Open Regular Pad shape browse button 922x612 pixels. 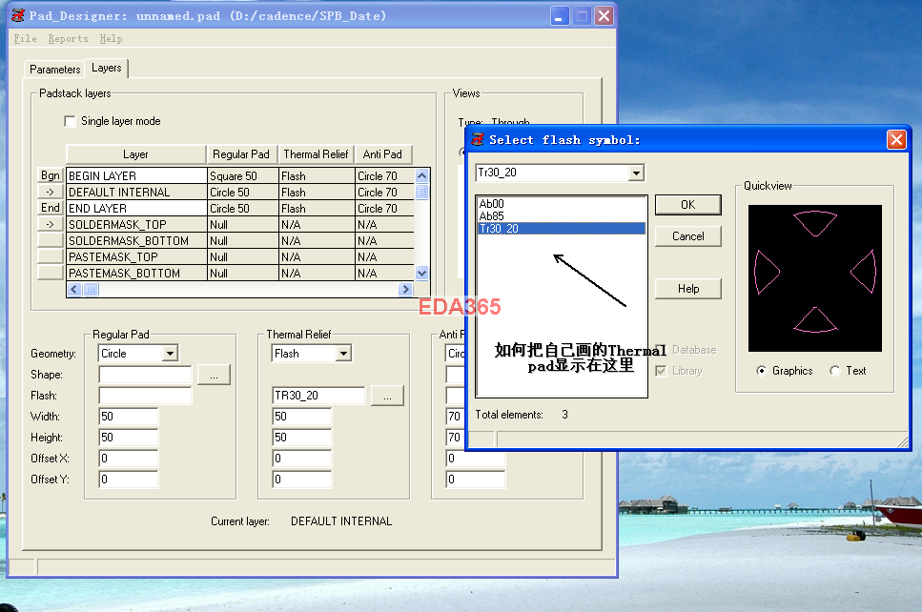(x=214, y=375)
